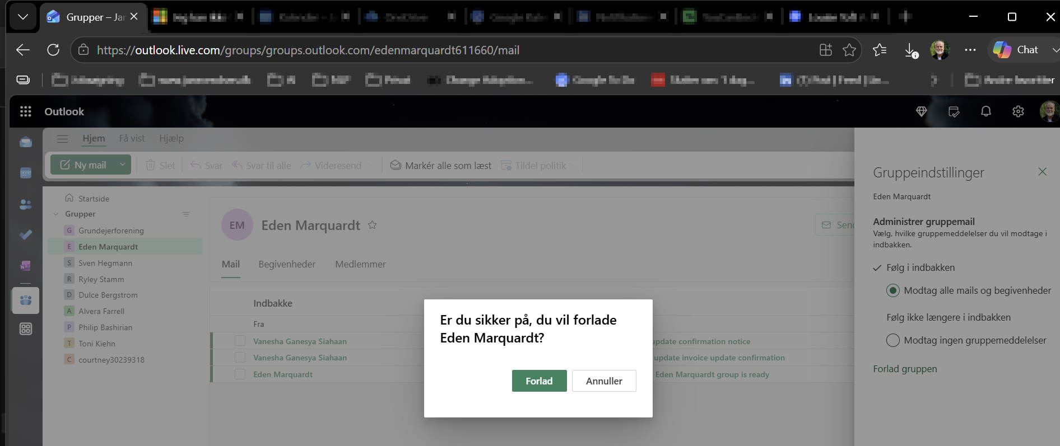Tick checkbox for the Eden Marquardt mail row
Viewport: 1060px width, 446px height.
tap(240, 374)
